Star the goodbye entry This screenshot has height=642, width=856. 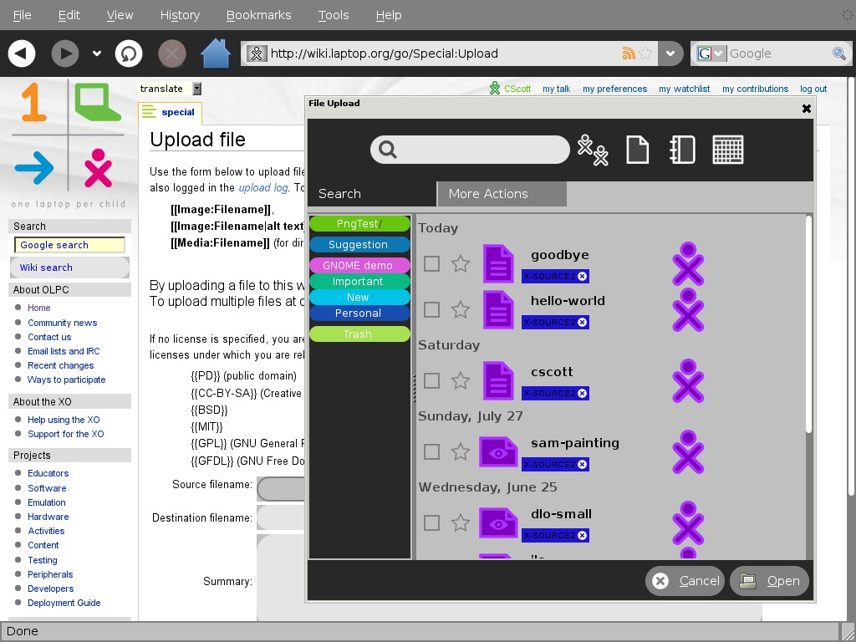(x=461, y=264)
